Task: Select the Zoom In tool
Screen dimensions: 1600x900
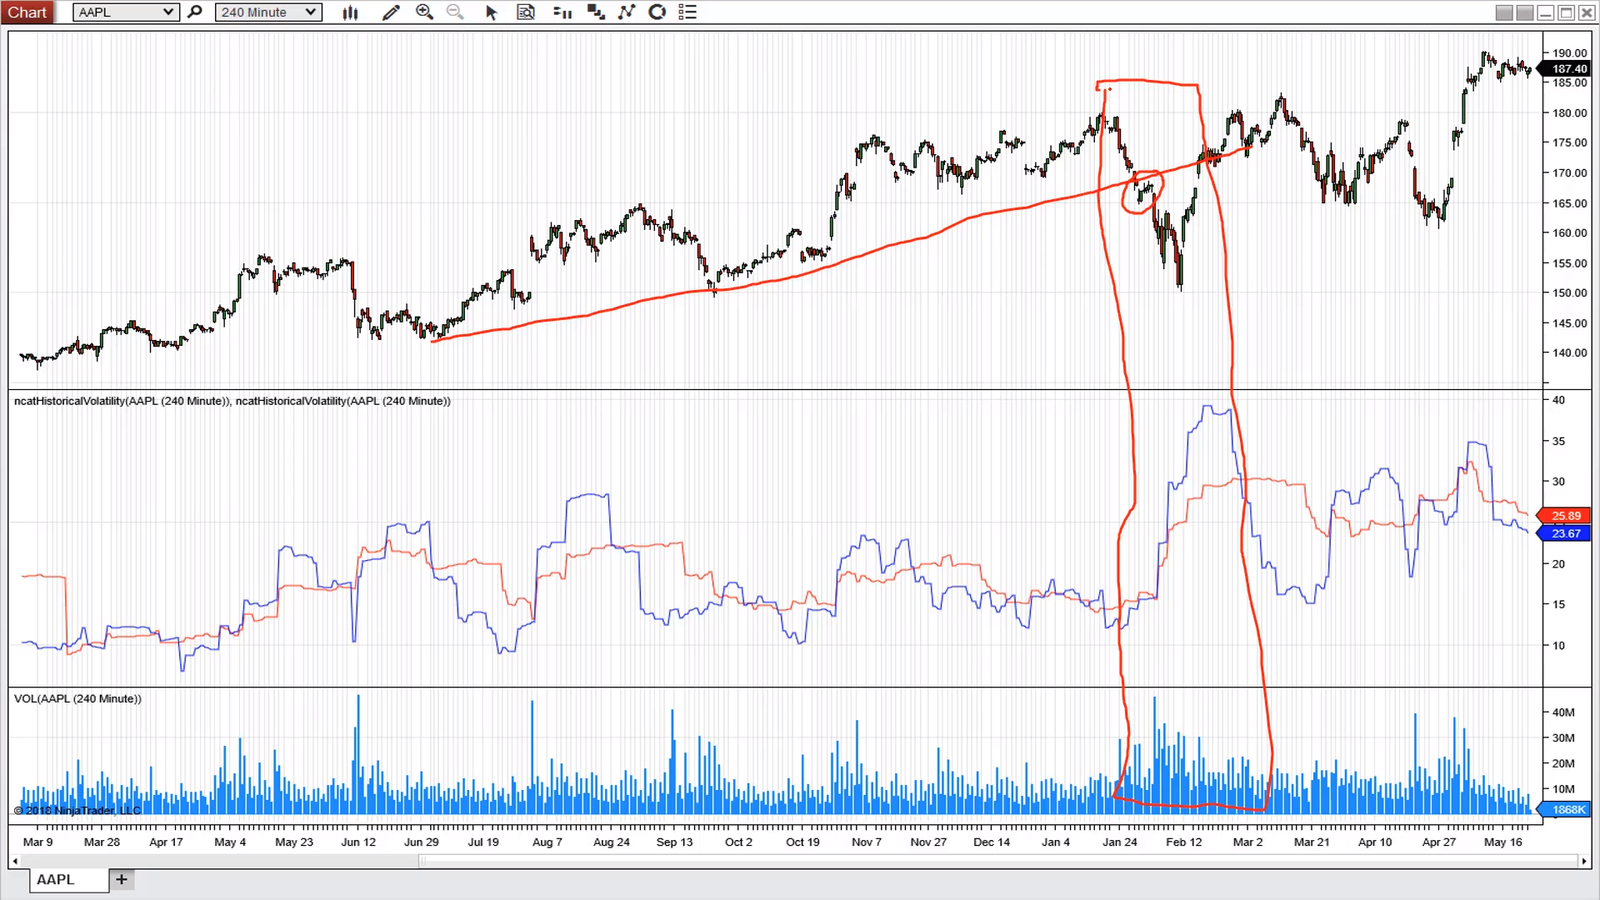Action: tap(425, 12)
